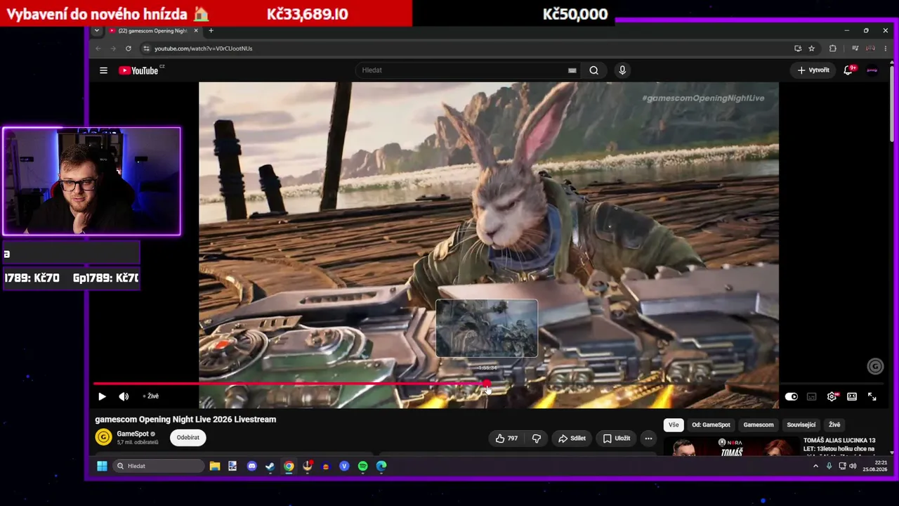
Task: Select the Související filter chip
Action: click(x=801, y=424)
